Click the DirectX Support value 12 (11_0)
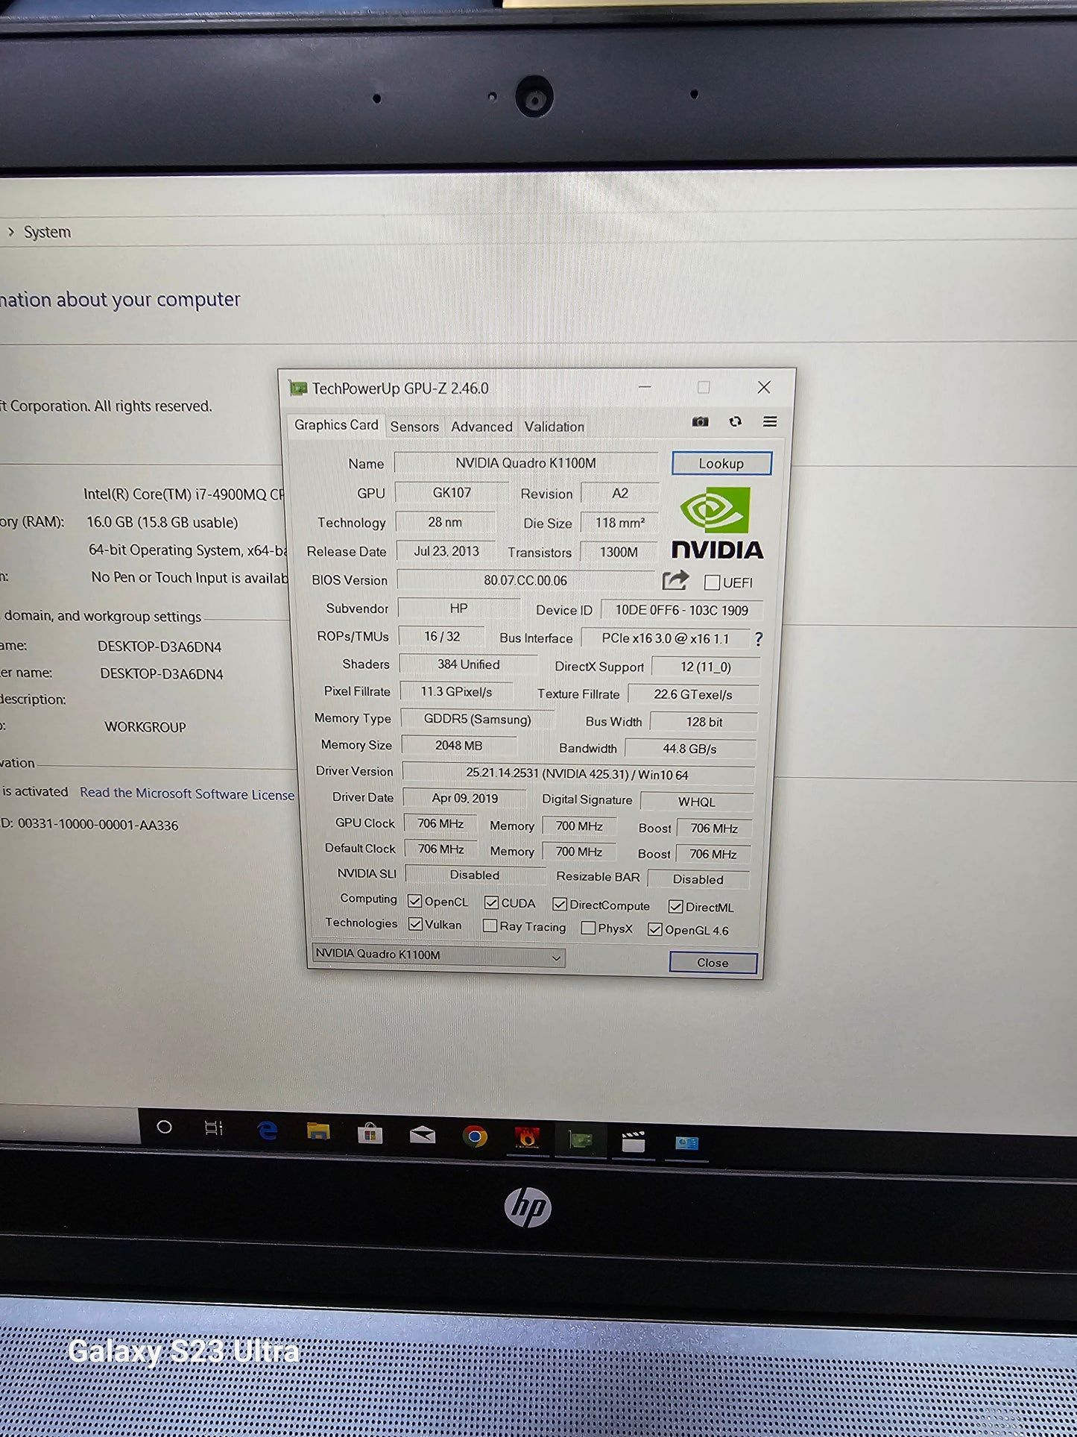 coord(706,667)
